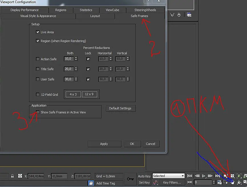The height and width of the screenshot is (187, 247).
Task: Go to end of animation
Action: click(x=218, y=176)
